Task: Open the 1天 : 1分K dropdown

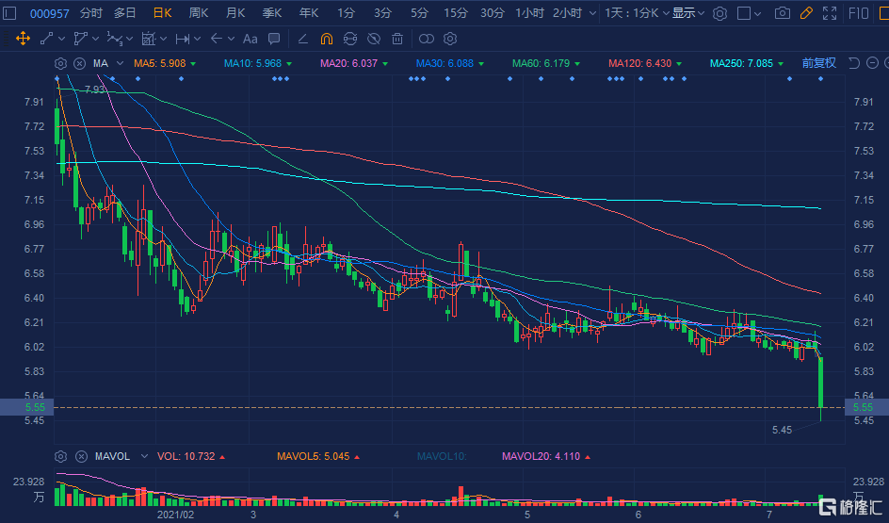Action: pos(637,13)
